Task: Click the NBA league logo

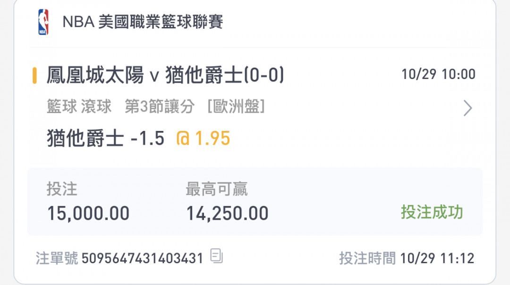Action: 43,22
